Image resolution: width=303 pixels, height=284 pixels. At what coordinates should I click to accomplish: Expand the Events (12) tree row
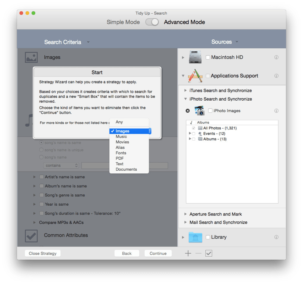pos(190,133)
